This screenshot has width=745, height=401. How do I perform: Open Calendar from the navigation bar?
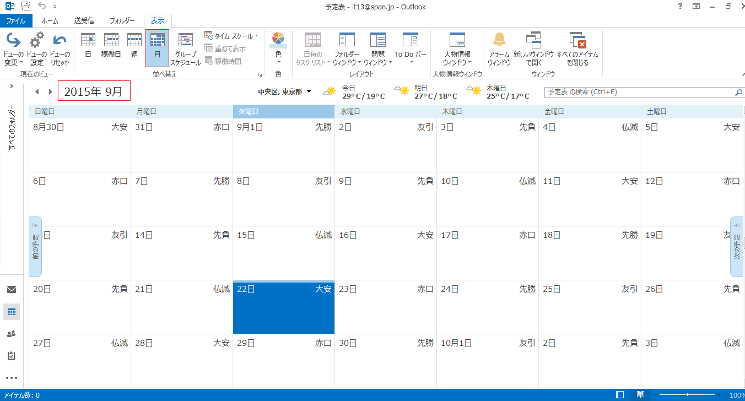click(12, 312)
